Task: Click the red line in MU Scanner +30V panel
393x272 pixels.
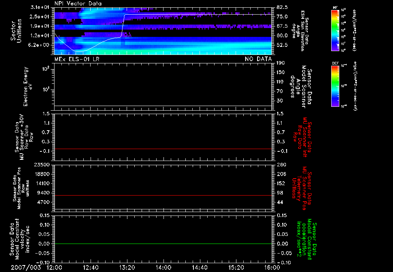Action: [163, 149]
